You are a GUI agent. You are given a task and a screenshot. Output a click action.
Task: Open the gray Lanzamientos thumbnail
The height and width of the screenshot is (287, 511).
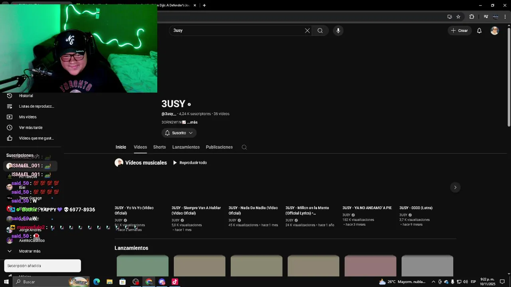pos(427,266)
